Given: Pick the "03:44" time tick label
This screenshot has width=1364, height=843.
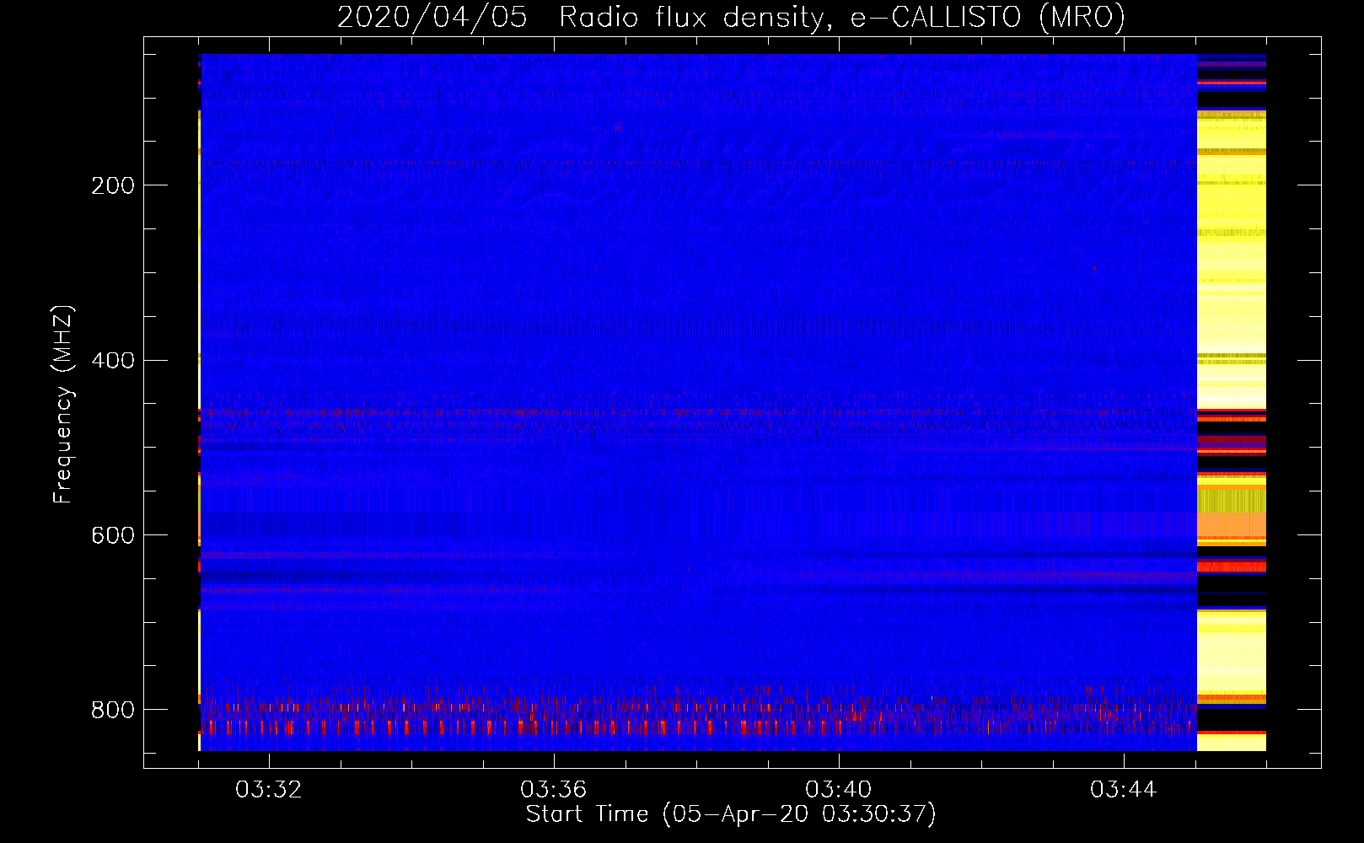Looking at the screenshot, I should [1124, 790].
